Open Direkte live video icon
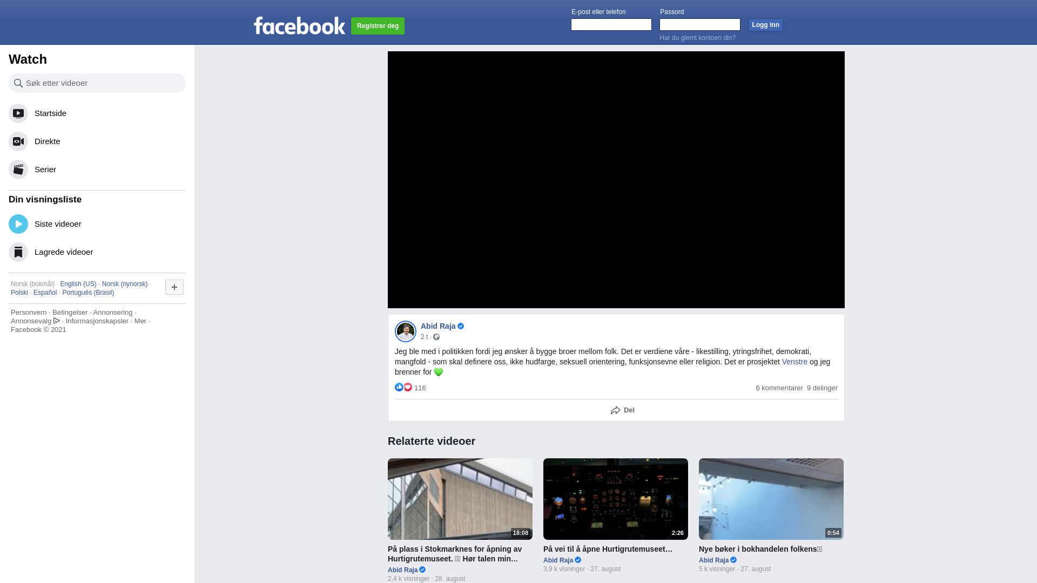 coord(18,141)
